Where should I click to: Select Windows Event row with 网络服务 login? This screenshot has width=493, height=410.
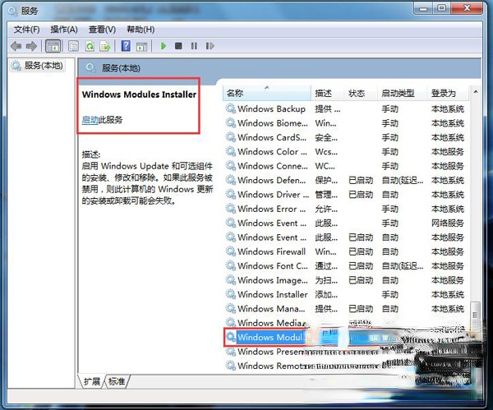pos(346,223)
